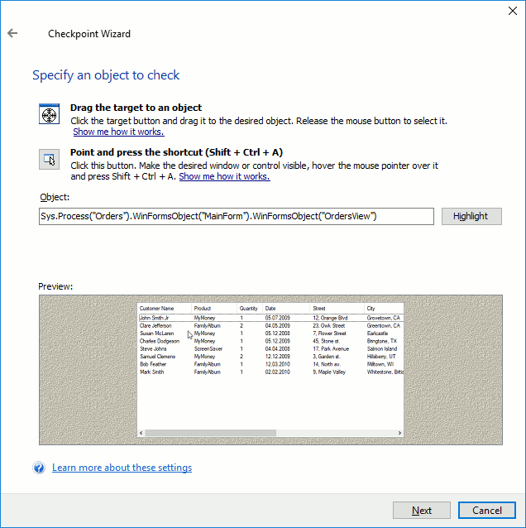This screenshot has width=526, height=528.
Task: Select the 'Susan McLaren' row in preview
Action: [x=270, y=334]
